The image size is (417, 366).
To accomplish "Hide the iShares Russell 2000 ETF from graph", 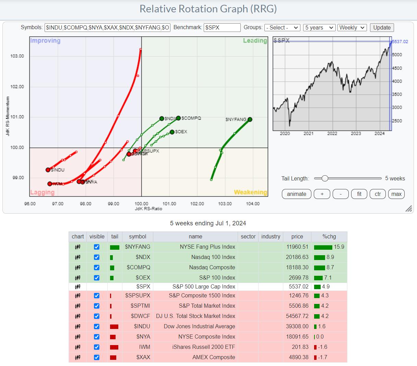I will tap(97, 347).
